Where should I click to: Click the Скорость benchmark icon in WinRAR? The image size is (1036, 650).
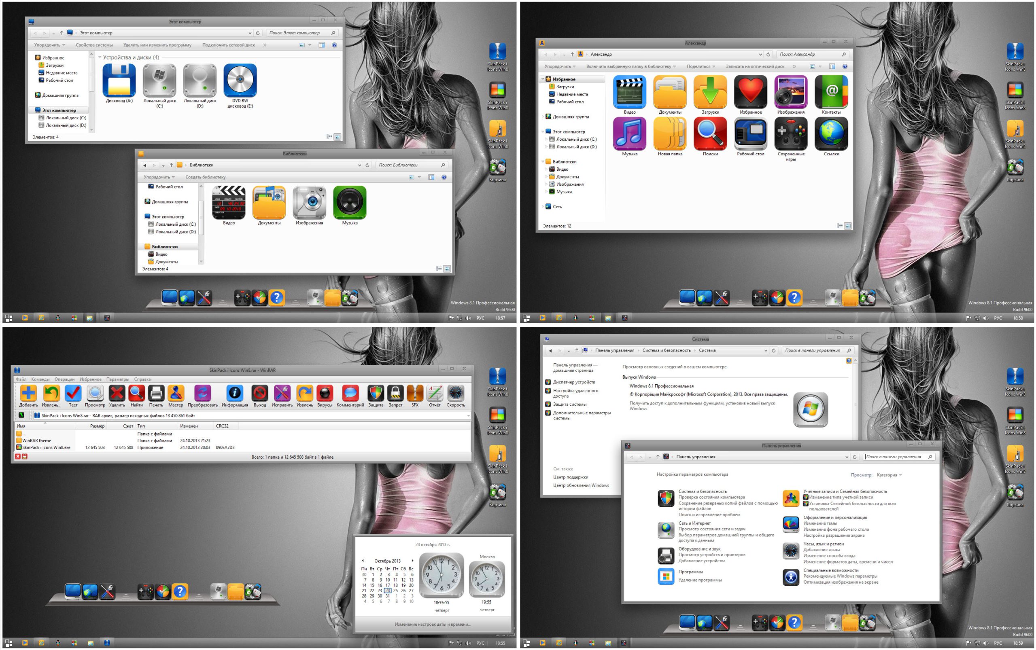tap(455, 393)
